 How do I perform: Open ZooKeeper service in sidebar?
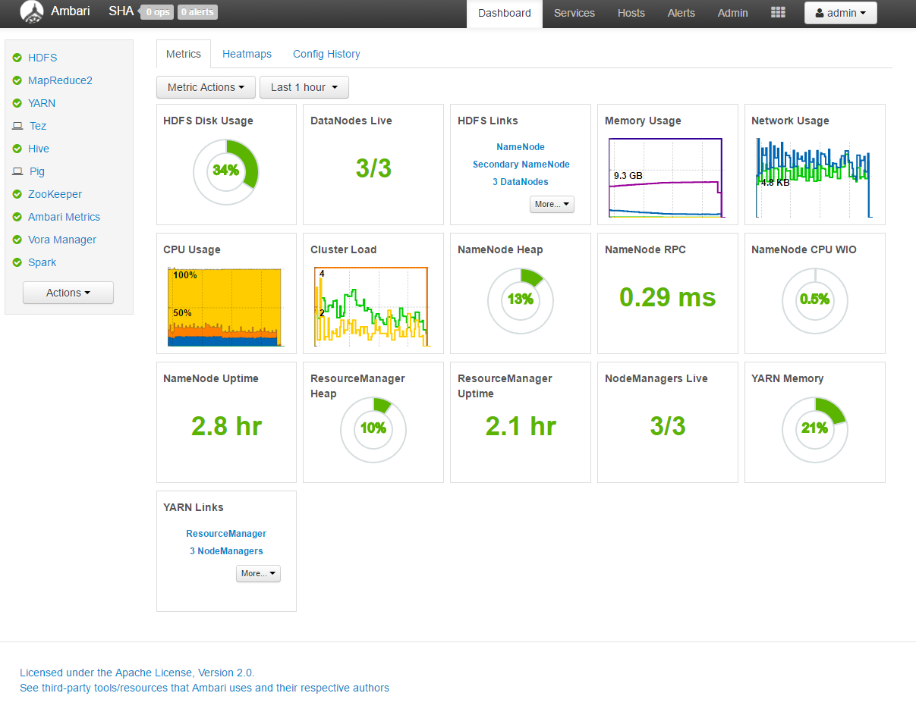coord(55,194)
